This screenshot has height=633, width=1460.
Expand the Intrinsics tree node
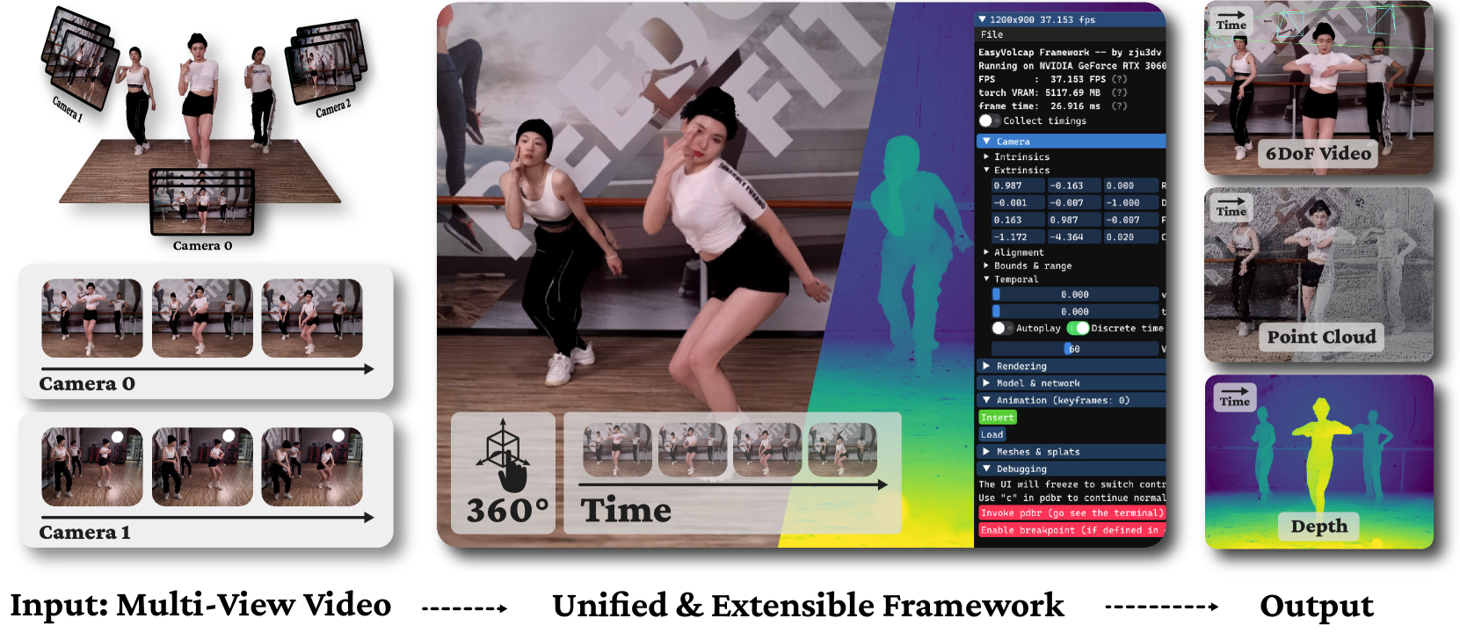[x=986, y=156]
